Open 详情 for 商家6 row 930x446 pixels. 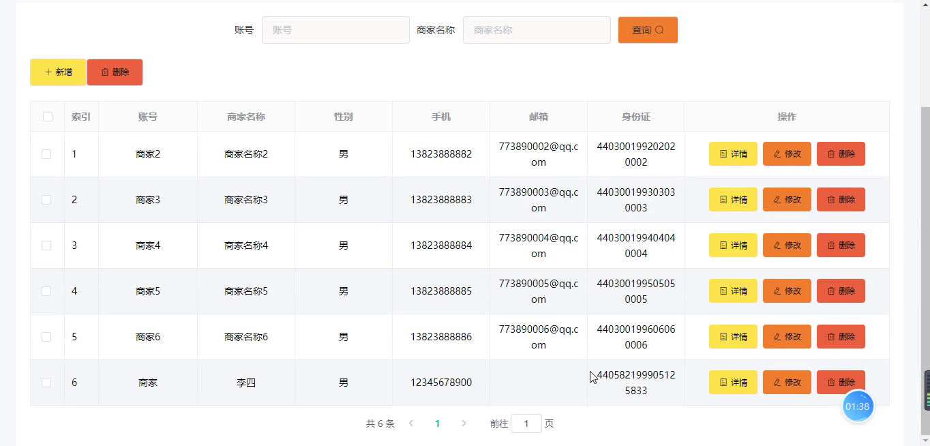[733, 337]
